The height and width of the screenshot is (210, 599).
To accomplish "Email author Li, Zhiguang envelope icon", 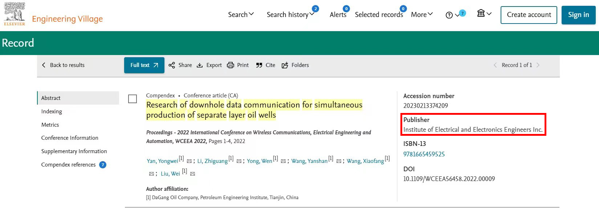I will (239, 161).
